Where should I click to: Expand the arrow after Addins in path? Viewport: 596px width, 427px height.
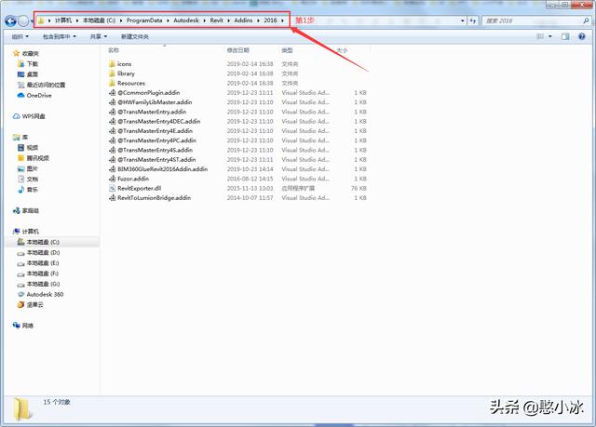coord(258,20)
